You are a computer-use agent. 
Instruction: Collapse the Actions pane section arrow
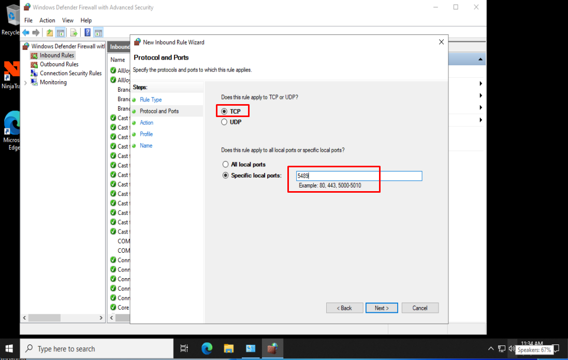[x=480, y=59]
